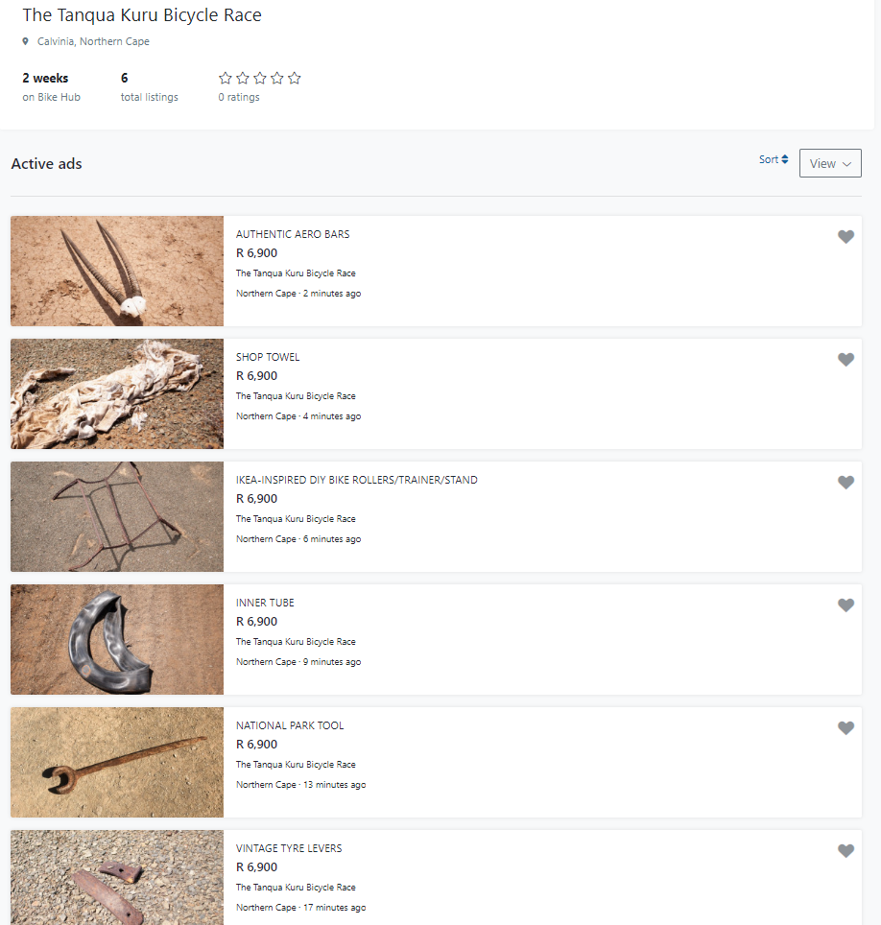881x925 pixels.
Task: Favorite the Authentic Aero Bars listing heart
Action: coord(845,237)
